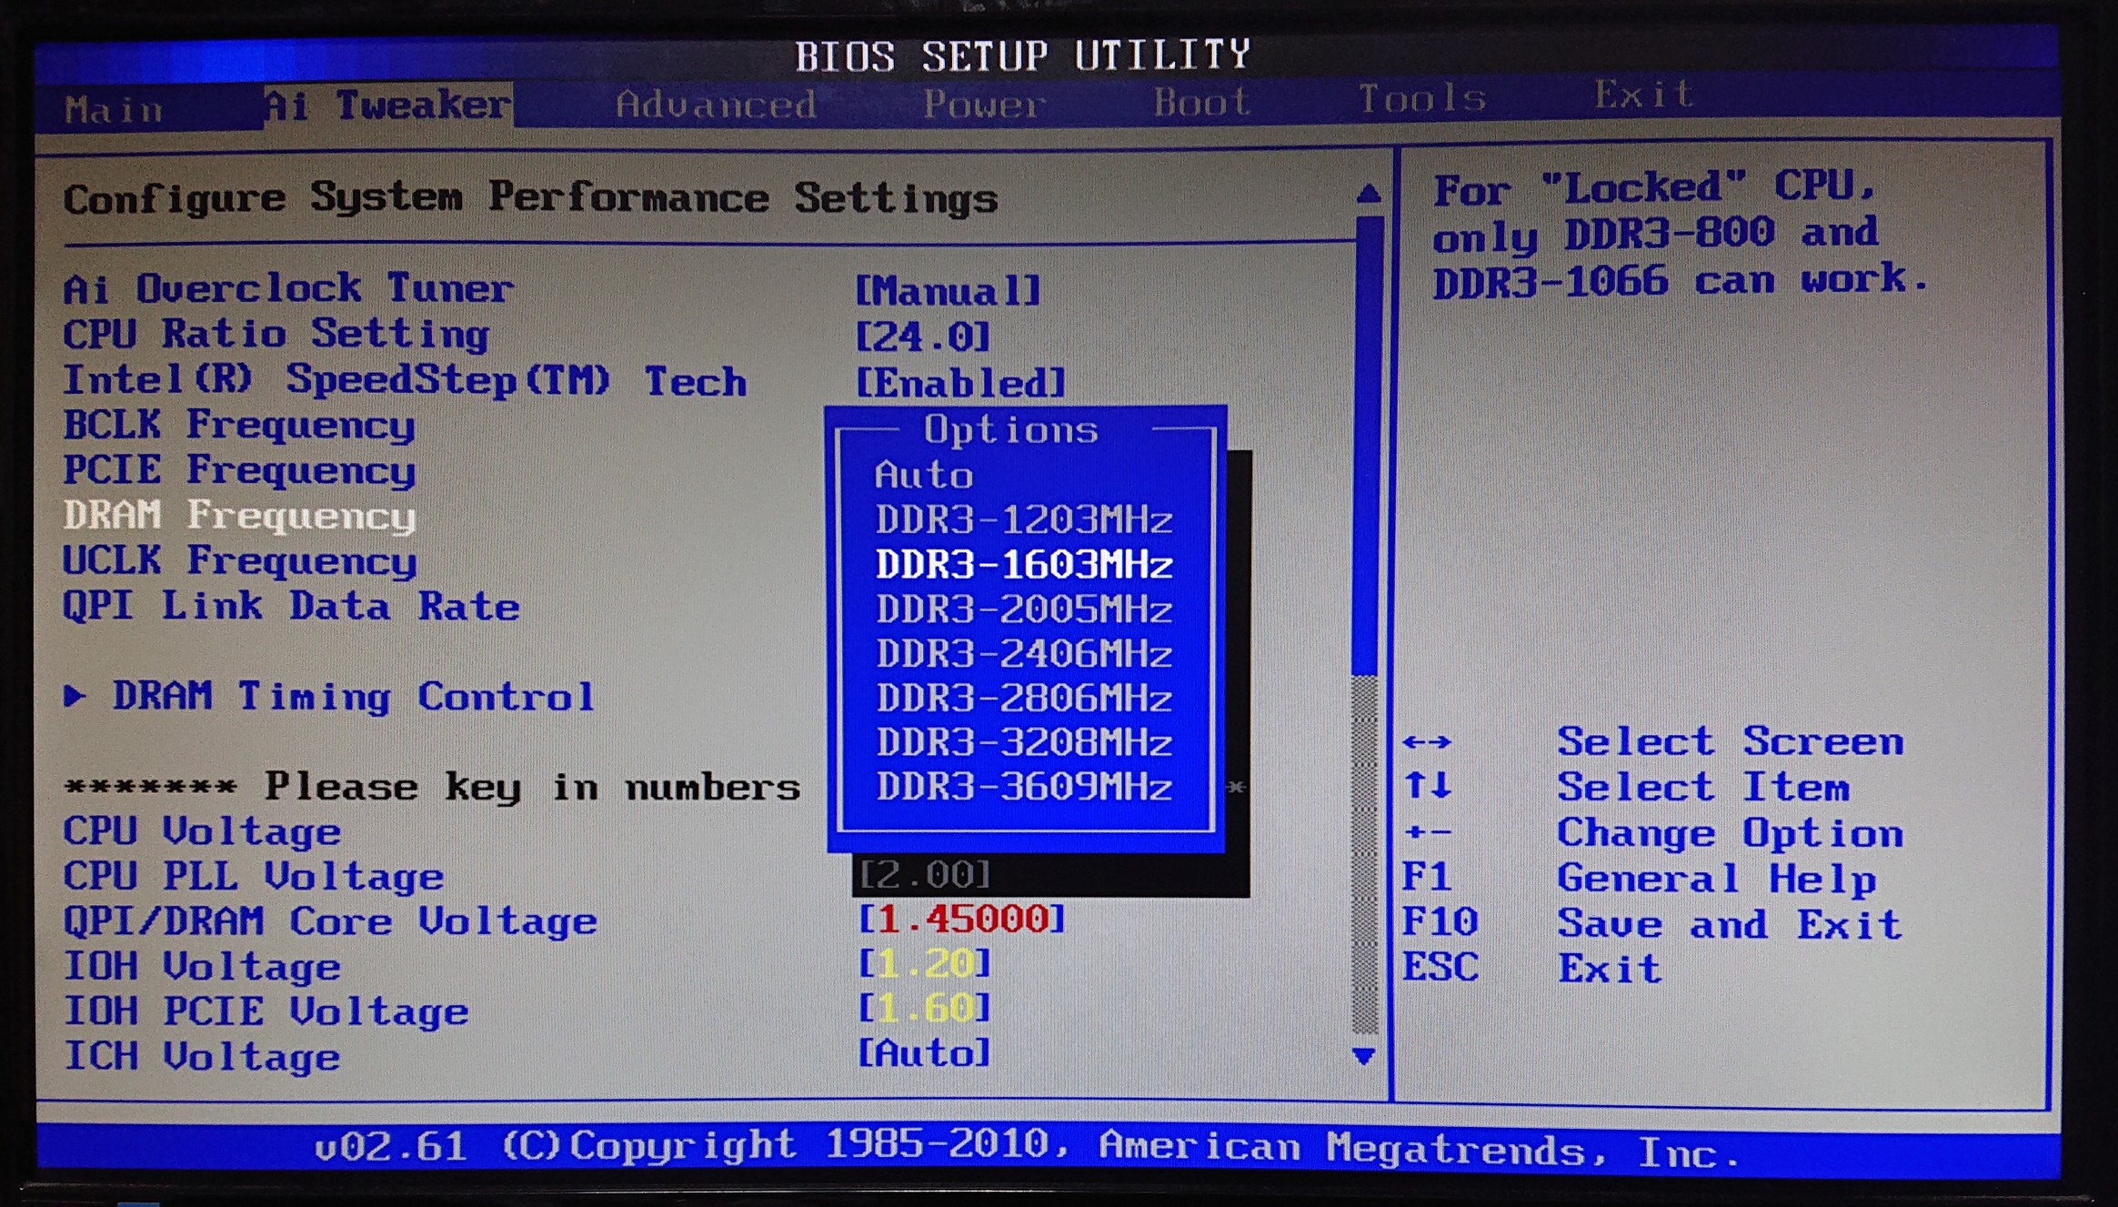
Task: Click the IOH Voltage 1.20 value
Action: (x=924, y=963)
